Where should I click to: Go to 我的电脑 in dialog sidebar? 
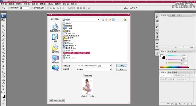55,59
